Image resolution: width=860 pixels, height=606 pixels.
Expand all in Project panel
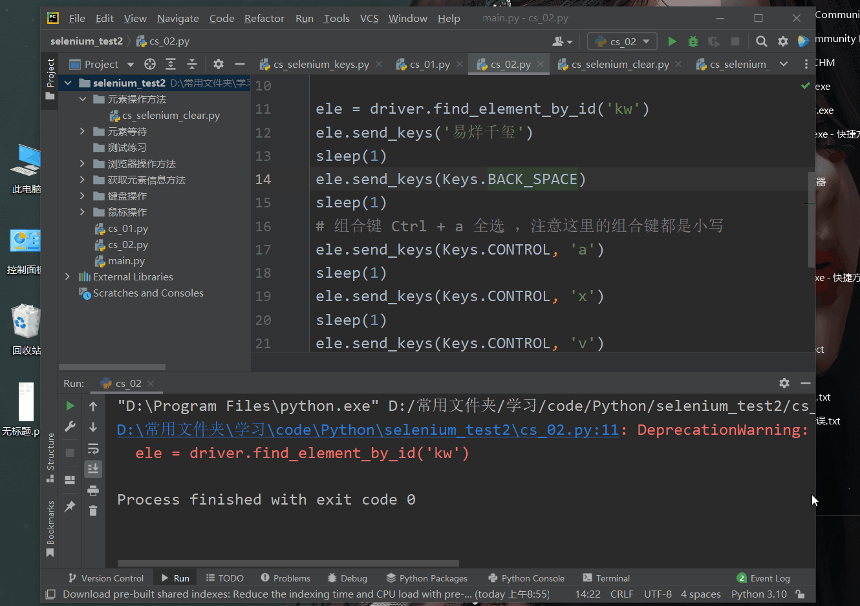pos(171,64)
